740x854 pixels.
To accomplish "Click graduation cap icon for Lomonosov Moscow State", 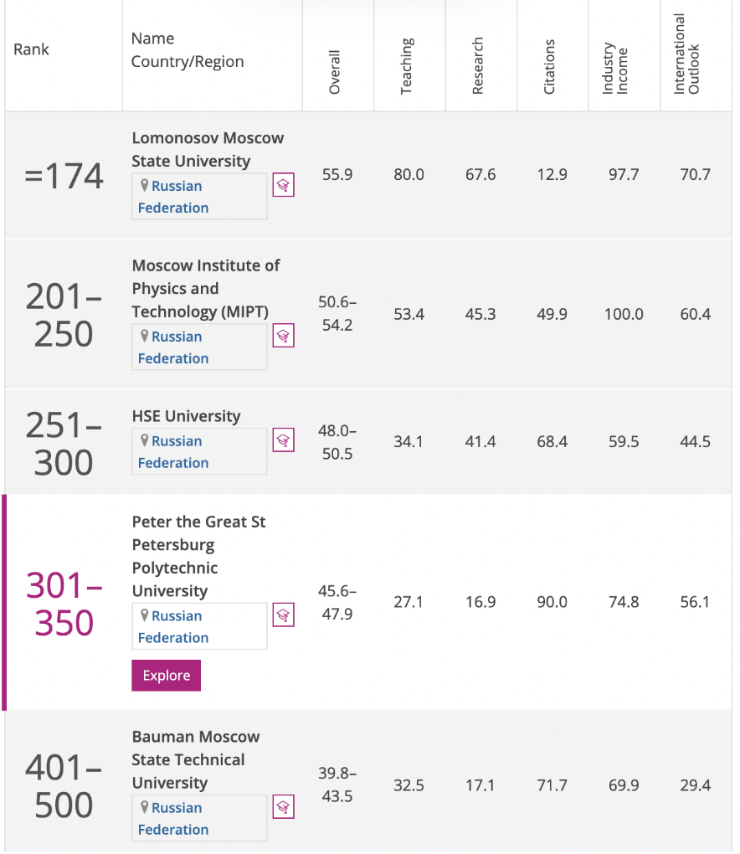I will [283, 185].
